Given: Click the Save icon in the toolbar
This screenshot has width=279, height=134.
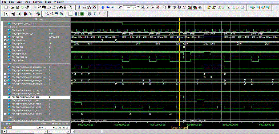Looking at the screenshot, I should (17, 7).
